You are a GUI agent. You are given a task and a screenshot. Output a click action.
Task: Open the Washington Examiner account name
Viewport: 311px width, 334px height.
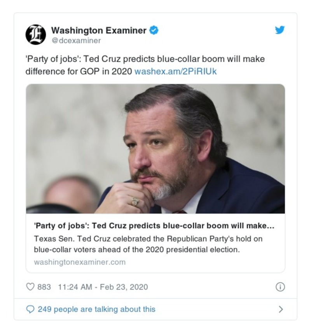click(99, 30)
